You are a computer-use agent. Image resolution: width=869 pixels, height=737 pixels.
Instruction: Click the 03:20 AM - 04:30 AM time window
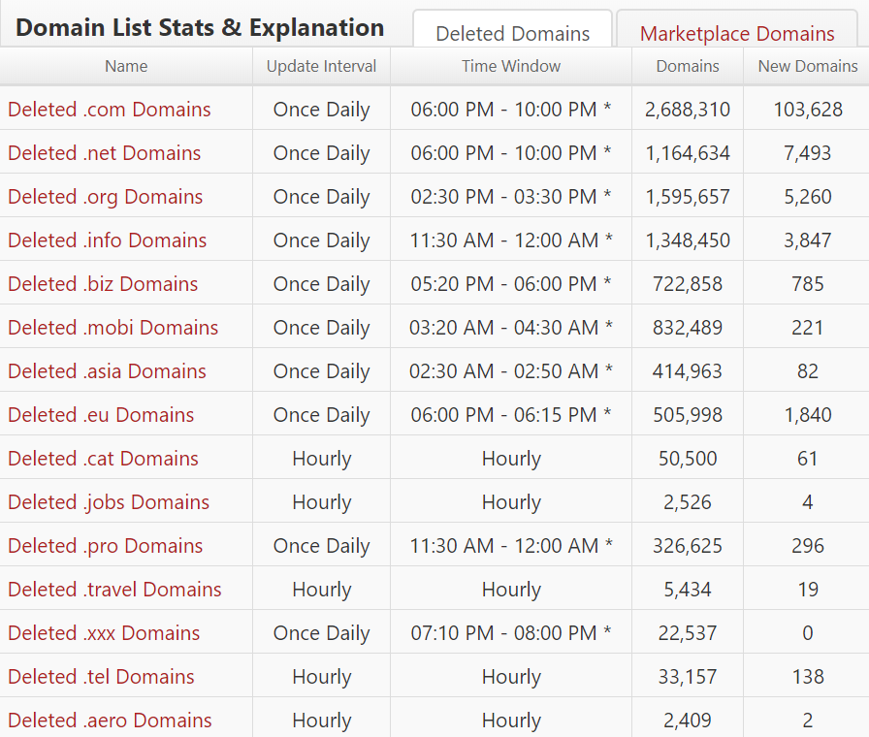(x=510, y=328)
